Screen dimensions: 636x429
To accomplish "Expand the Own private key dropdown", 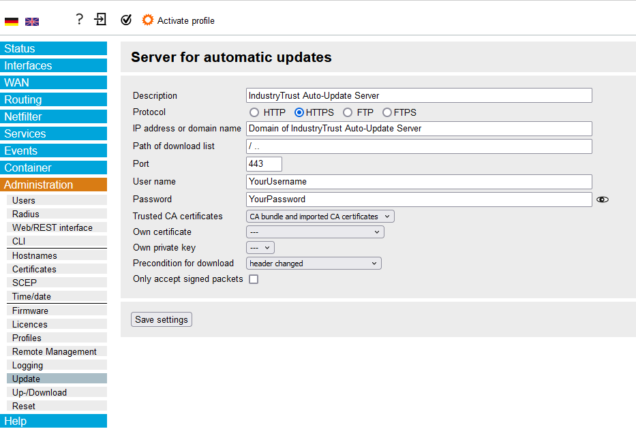I will (260, 248).
